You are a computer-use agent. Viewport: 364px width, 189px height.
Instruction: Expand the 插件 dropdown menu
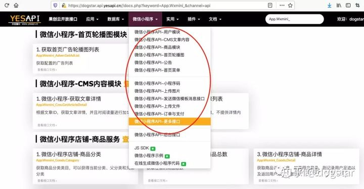[194, 19]
